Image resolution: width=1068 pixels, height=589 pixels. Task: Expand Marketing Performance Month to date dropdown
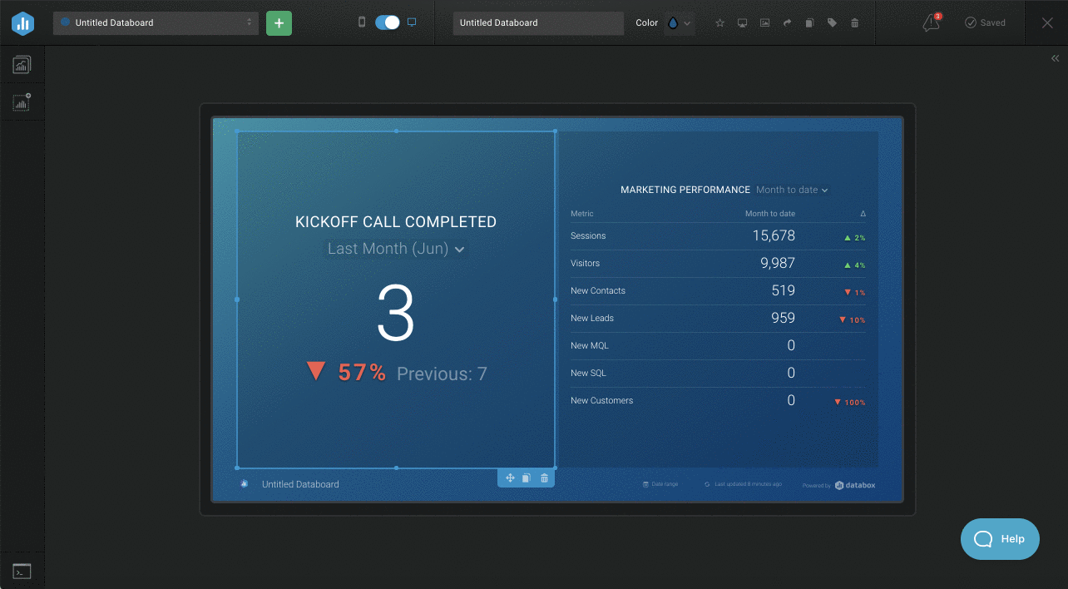[792, 191]
